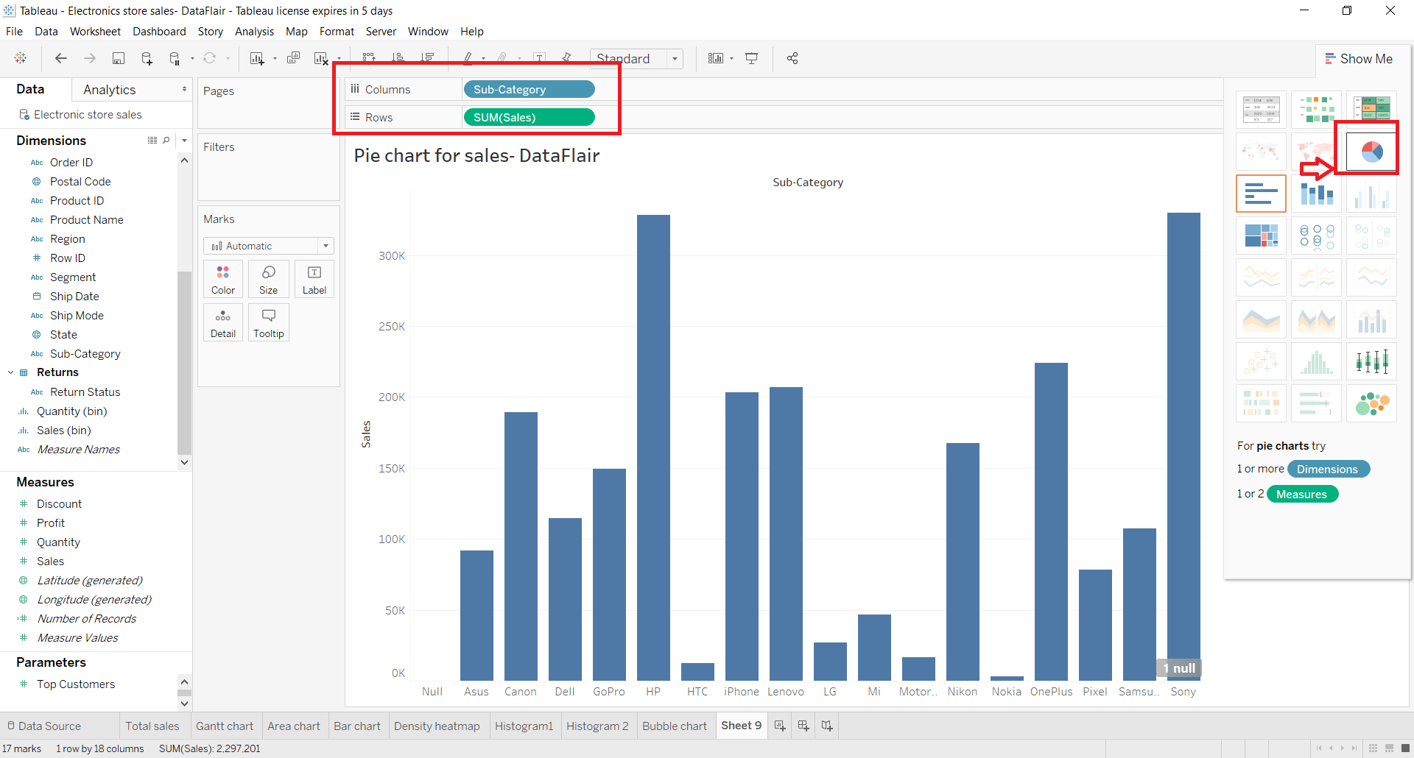Toggle mark labels with the T icon

[x=540, y=57]
